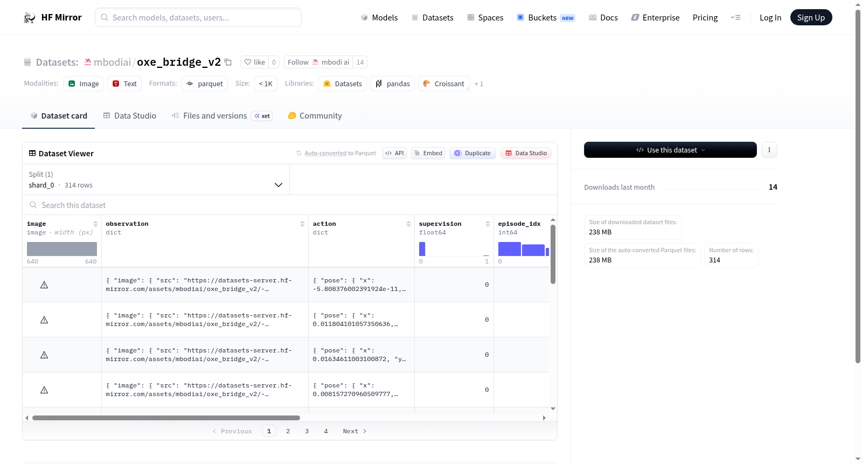
Task: Expand the +1 more libraries tag
Action: pos(479,84)
